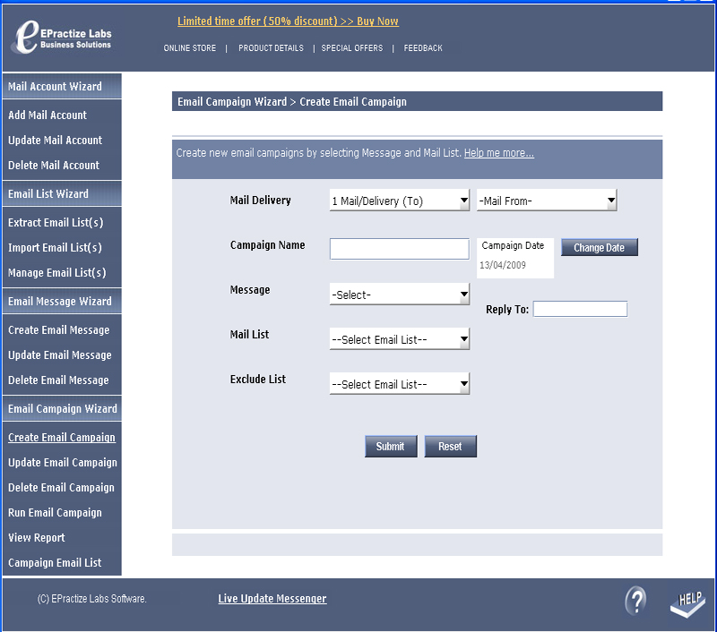
Task: Open Campaign Email List
Action: pyautogui.click(x=55, y=562)
